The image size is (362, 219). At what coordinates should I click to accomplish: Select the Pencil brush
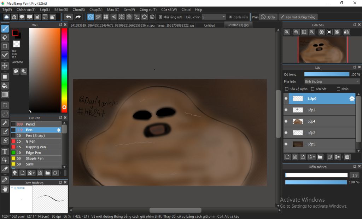tap(36, 124)
